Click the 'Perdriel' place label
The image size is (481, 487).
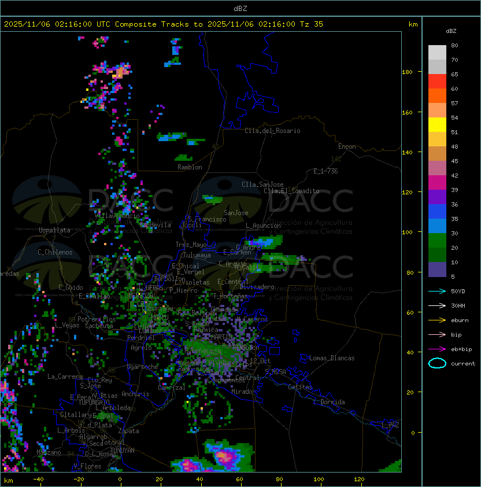(x=141, y=338)
